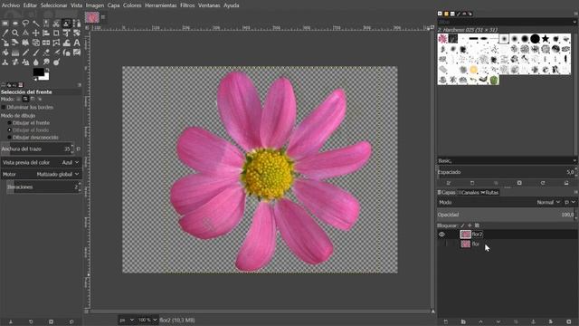
Task: Select the Gradient tool
Action: pos(15,53)
